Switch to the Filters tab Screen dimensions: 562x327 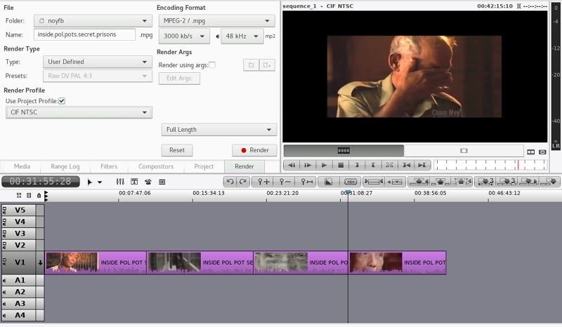(109, 166)
